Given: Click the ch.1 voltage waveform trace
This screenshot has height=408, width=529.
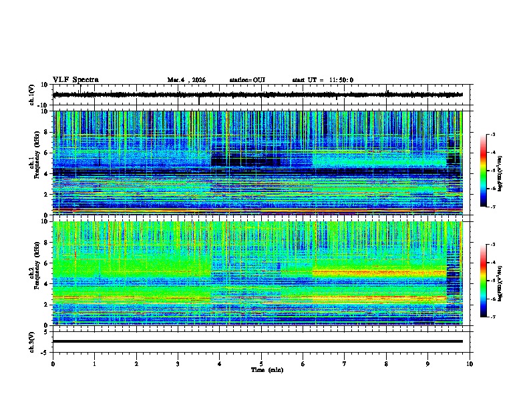Looking at the screenshot, I should [x=257, y=95].
